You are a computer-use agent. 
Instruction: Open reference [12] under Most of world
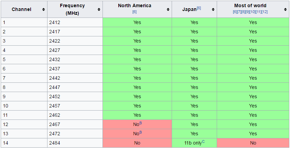[x=265, y=12]
